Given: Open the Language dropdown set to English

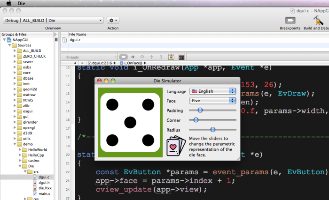Looking at the screenshot, I should tap(212, 91).
